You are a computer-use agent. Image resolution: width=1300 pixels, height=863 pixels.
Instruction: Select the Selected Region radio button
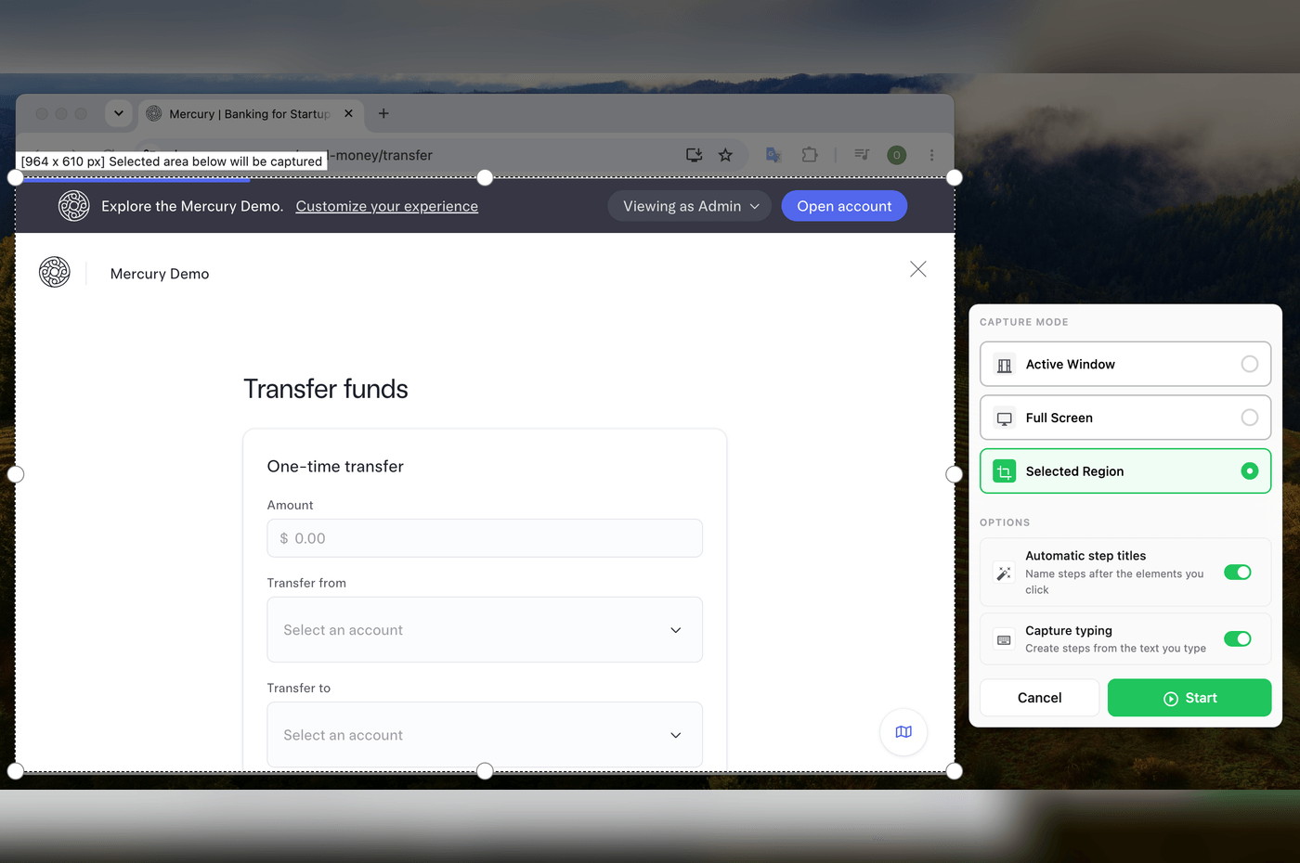click(1250, 471)
